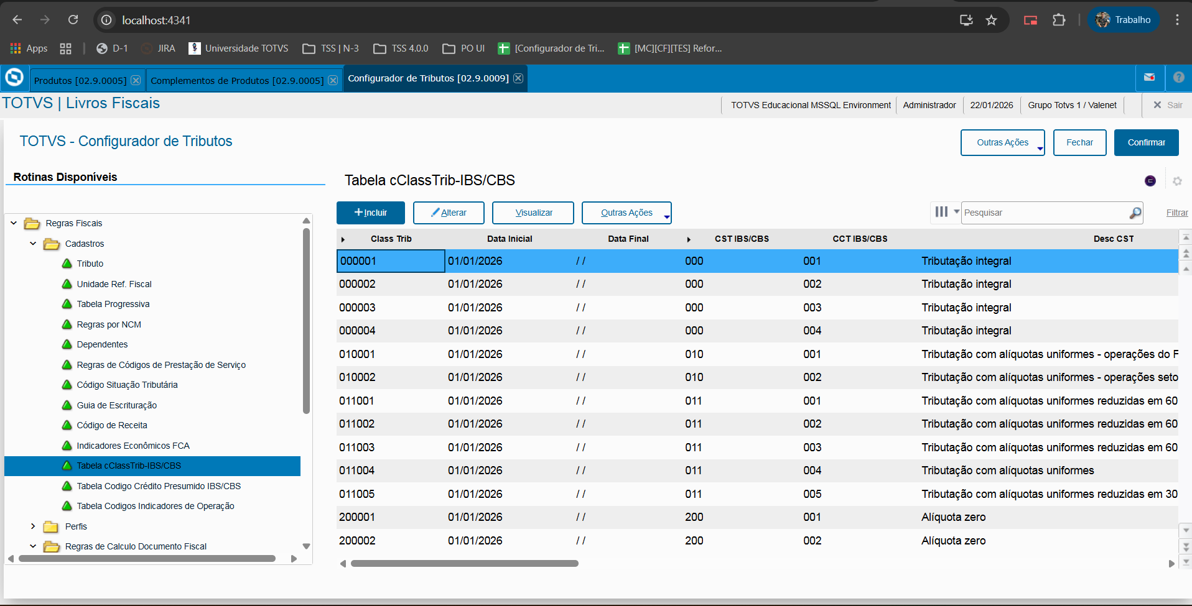Click the Perfis folder icon
The height and width of the screenshot is (606, 1192).
[x=51, y=527]
